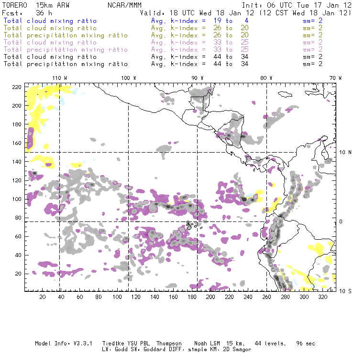Click the olive 'Total precipitation mixing ratio' legend line
354x354 pixels.
66,35
